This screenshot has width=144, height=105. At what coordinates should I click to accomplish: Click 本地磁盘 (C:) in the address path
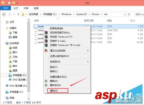[x=50, y=14]
